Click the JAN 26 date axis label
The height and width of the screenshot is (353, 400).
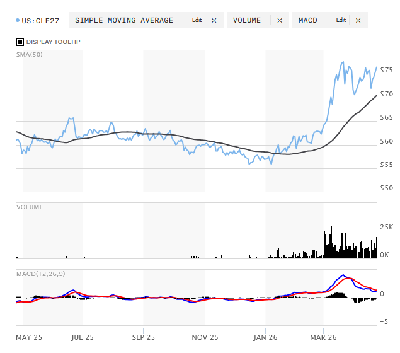click(265, 337)
